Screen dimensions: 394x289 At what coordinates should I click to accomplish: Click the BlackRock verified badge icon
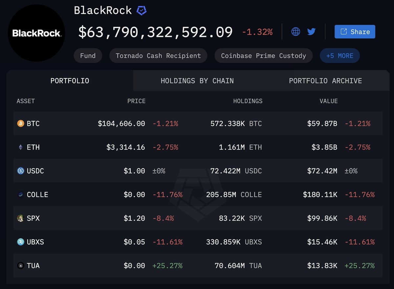(142, 11)
